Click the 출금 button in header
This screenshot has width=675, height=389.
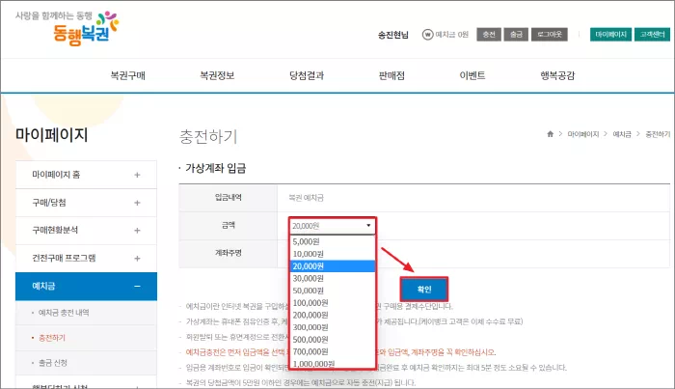pos(516,35)
